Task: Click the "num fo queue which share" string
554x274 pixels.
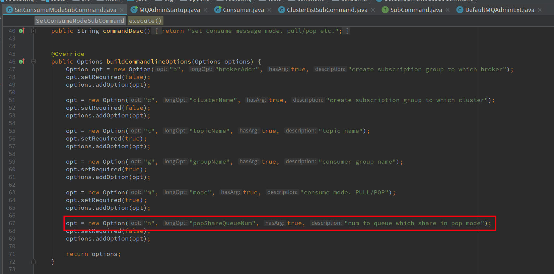Action: (x=414, y=223)
